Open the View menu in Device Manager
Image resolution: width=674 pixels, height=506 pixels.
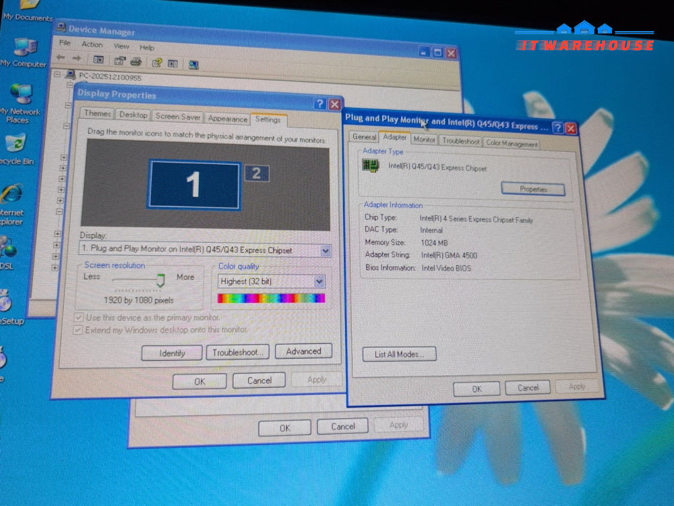121,46
